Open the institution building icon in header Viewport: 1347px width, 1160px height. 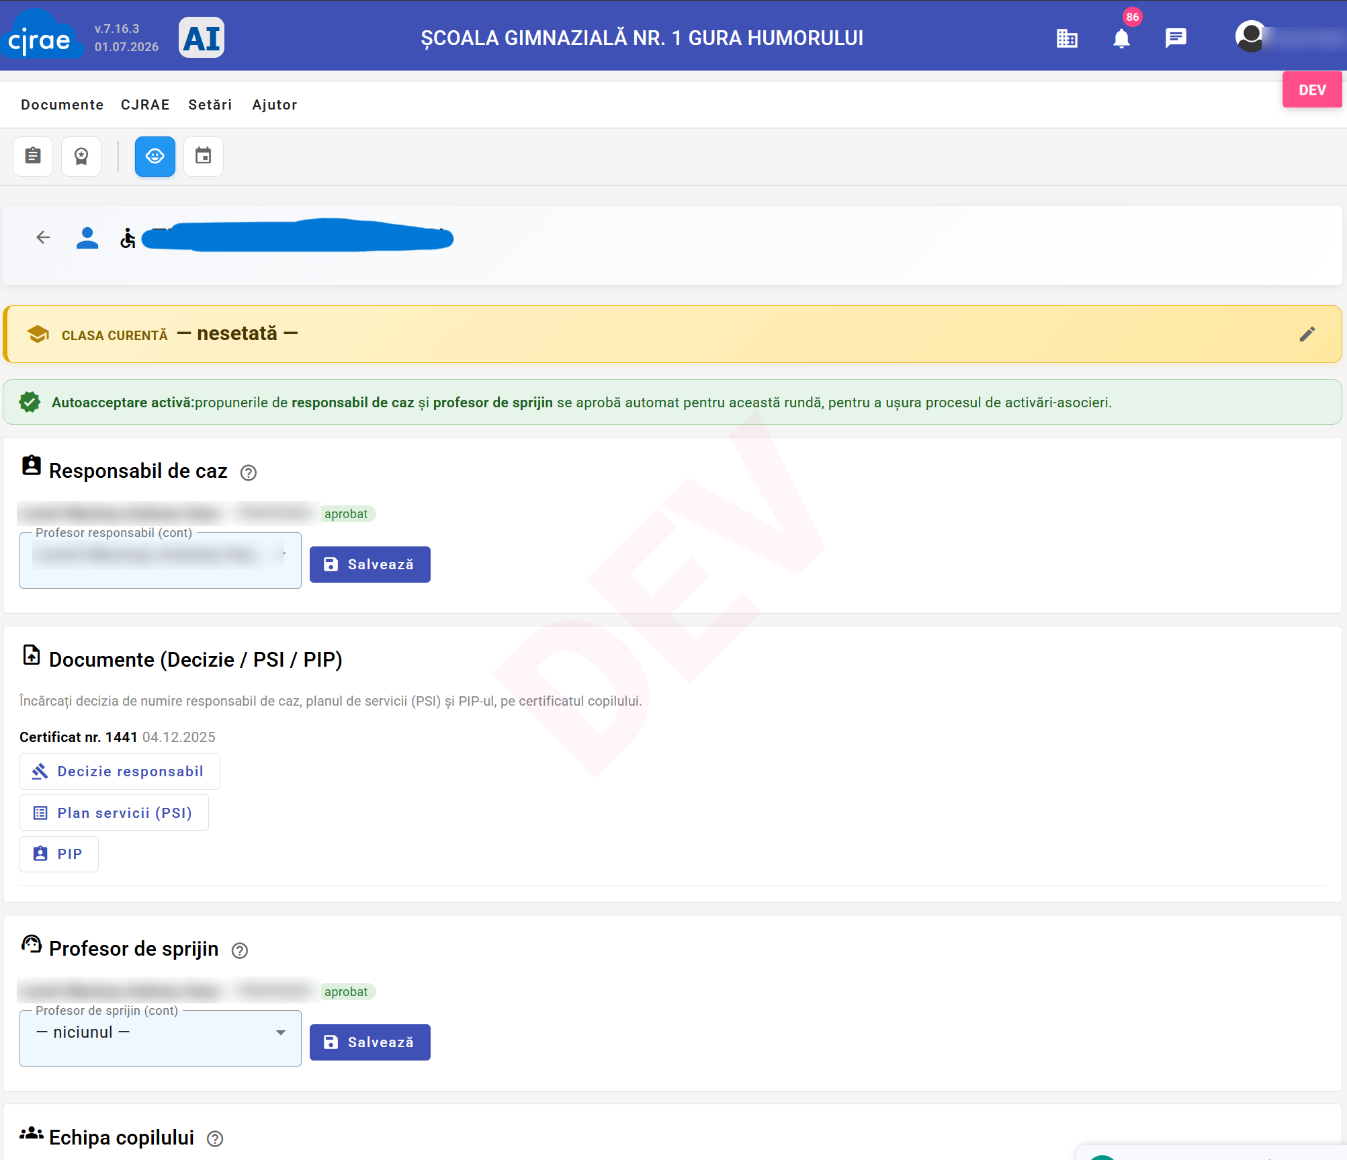[1067, 38]
